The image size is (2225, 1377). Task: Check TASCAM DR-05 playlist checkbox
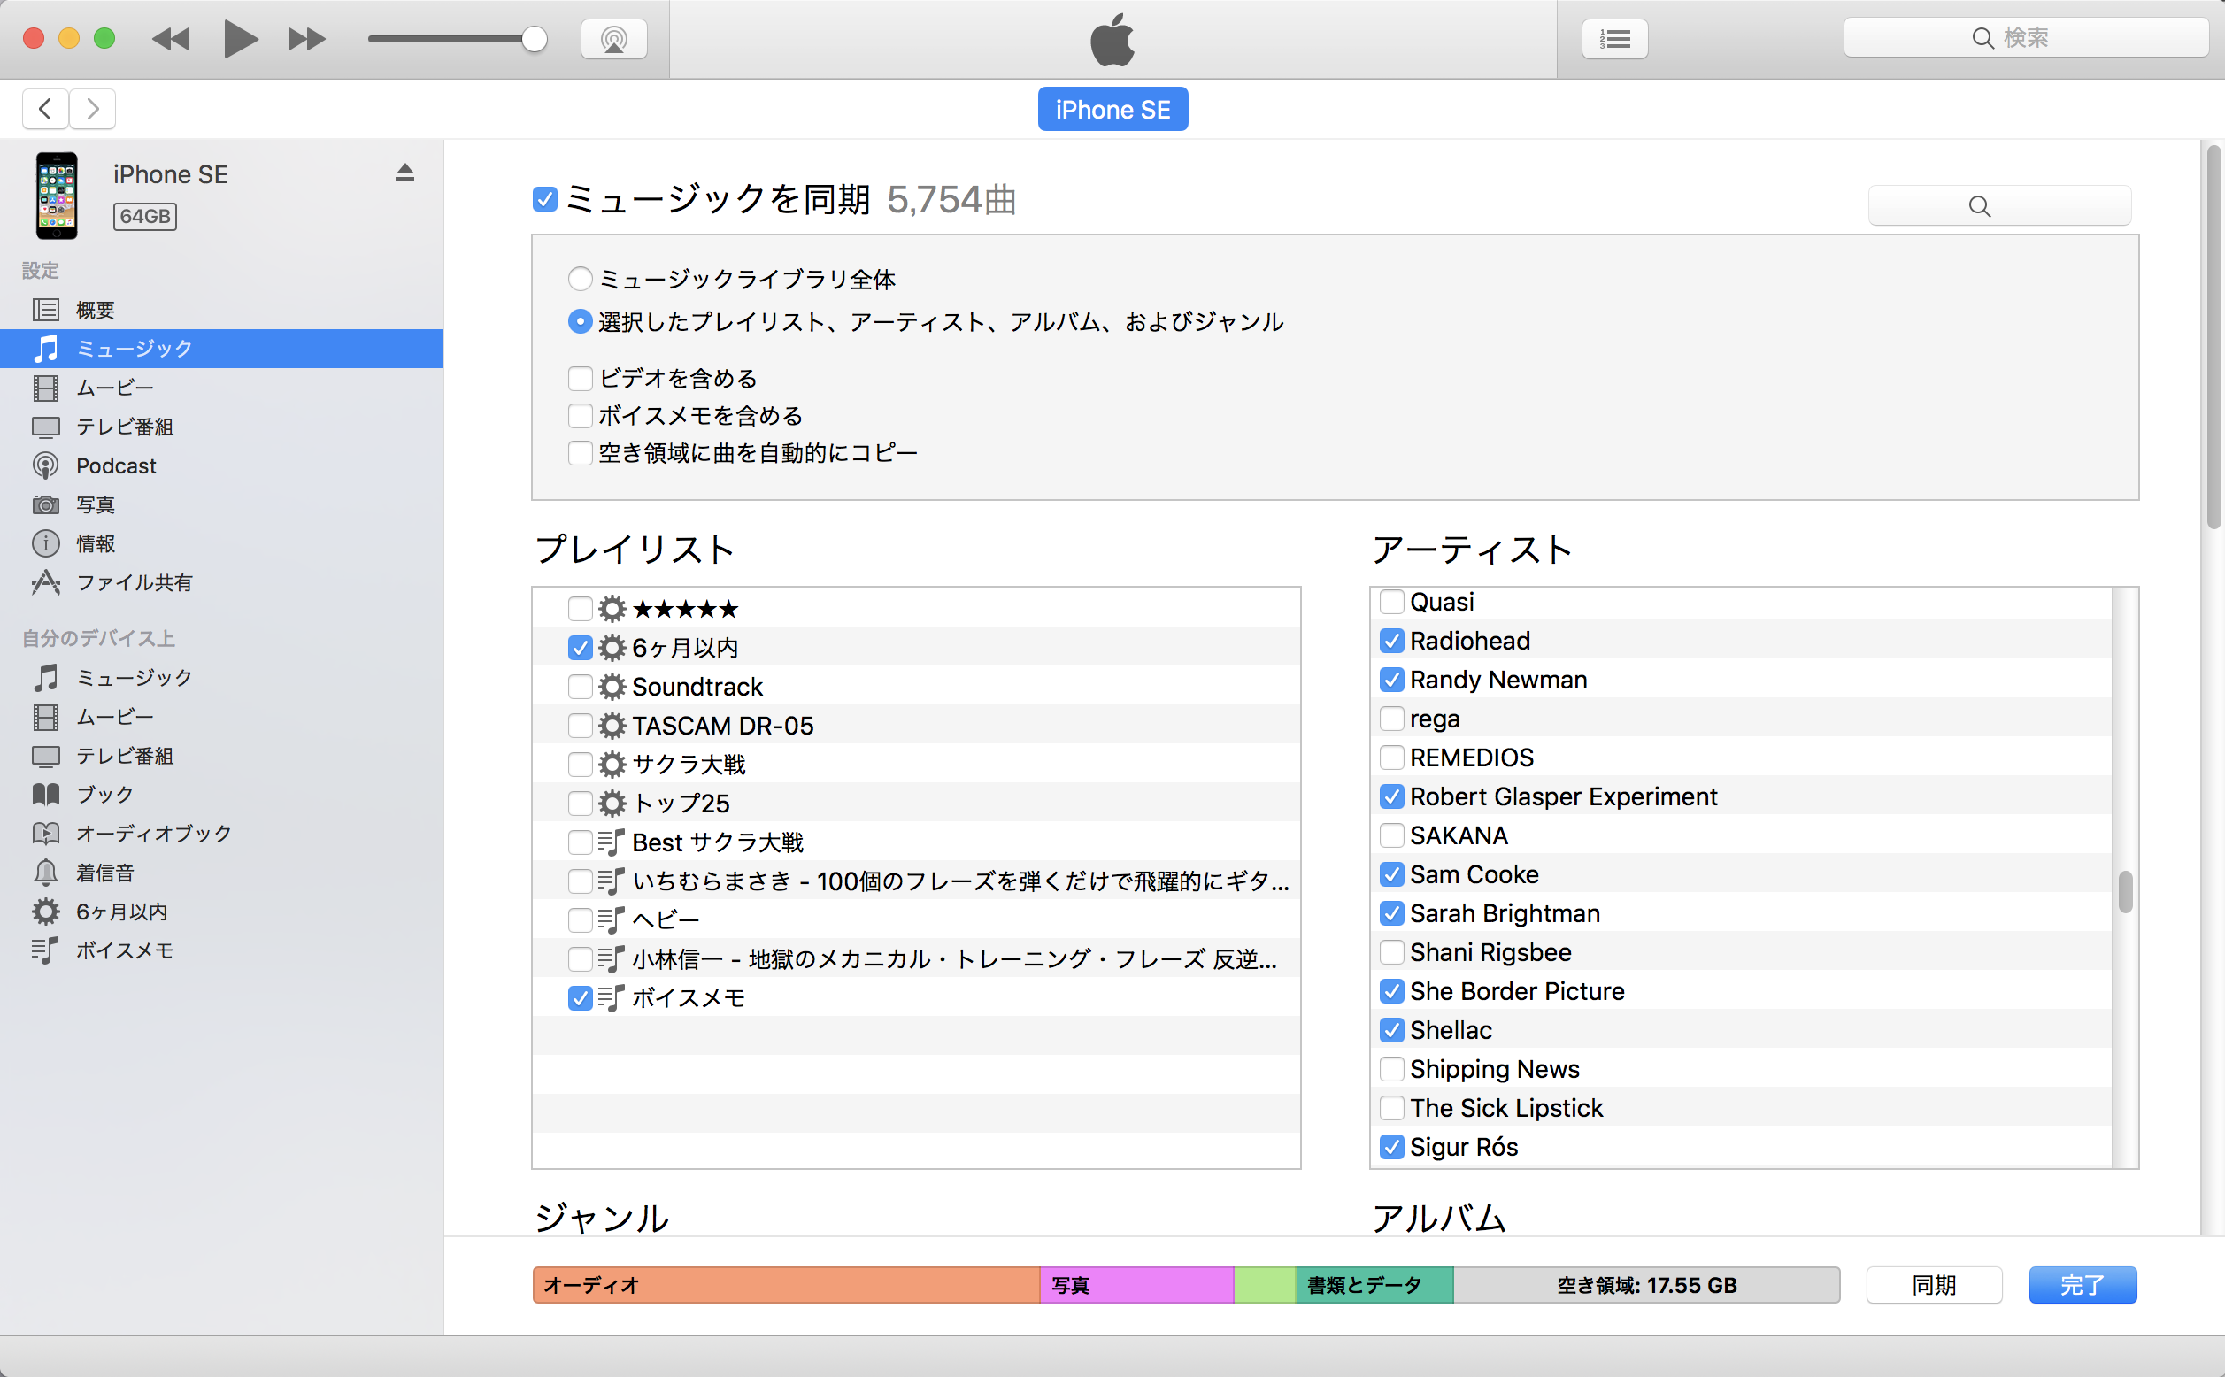tap(581, 726)
